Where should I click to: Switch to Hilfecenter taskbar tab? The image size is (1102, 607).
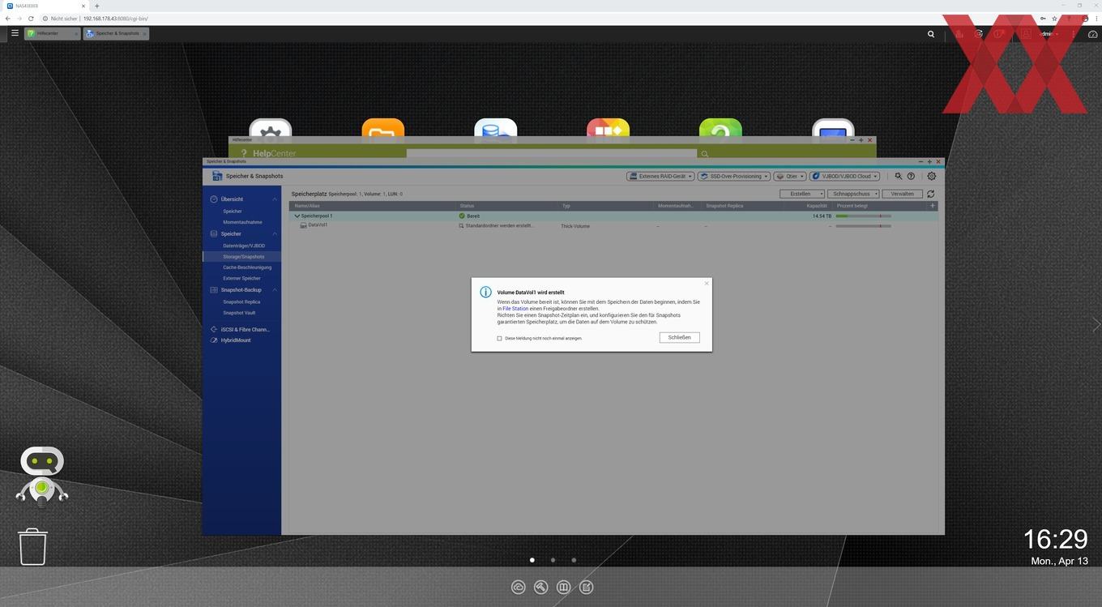pyautogui.click(x=52, y=33)
